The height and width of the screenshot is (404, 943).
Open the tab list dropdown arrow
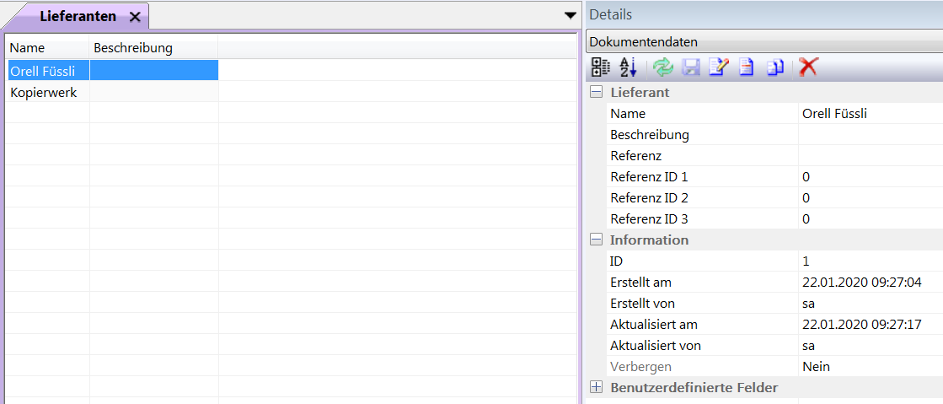pyautogui.click(x=570, y=16)
